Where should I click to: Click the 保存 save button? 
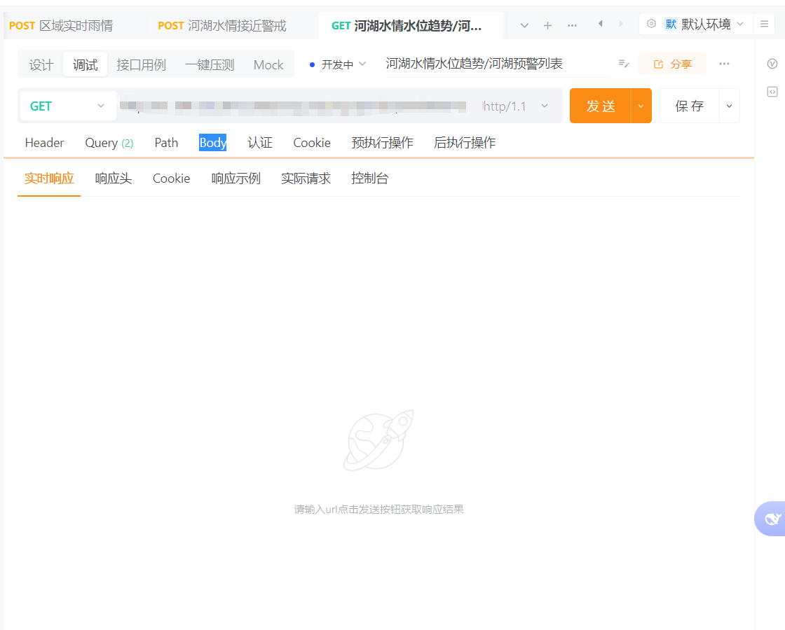(689, 106)
